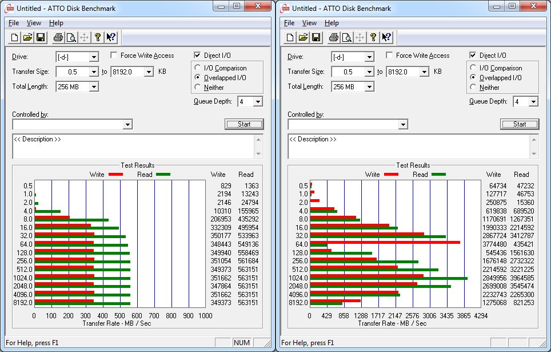This screenshot has height=352, width=551.
Task: Expand Controlled by dropdown in left window
Action: tap(127, 124)
